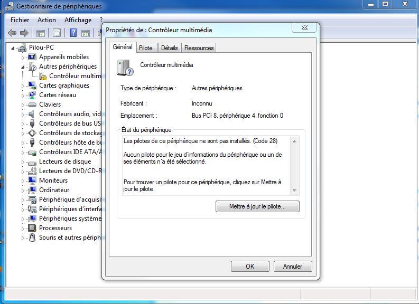Click the Processeurs chip icon
419x304 pixels.
tap(32, 228)
